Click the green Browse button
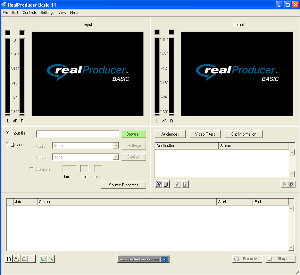300x275 pixels. pyautogui.click(x=134, y=134)
